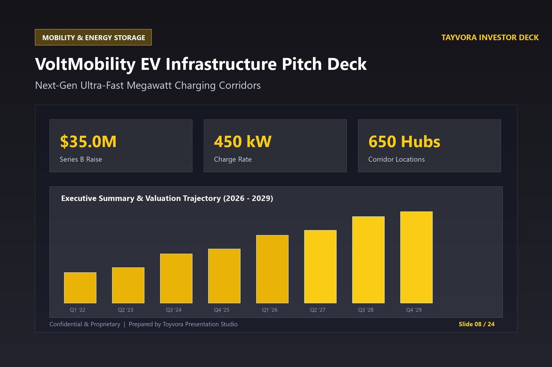The image size is (552, 367).
Task: Select the chart bar above Q4 '25
Action: pos(224,276)
